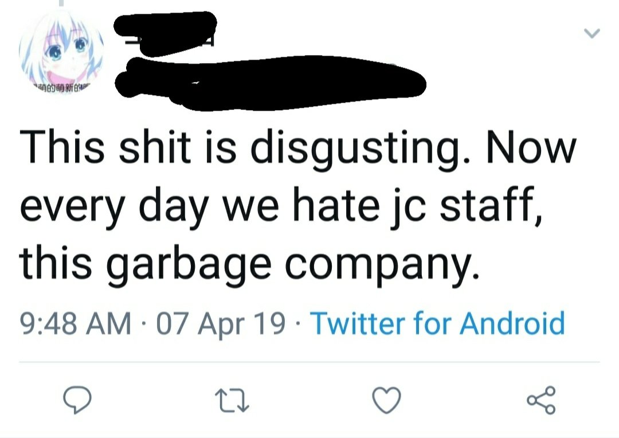619x438 pixels.
Task: Open the anime avatar profile picture
Action: pos(62,53)
